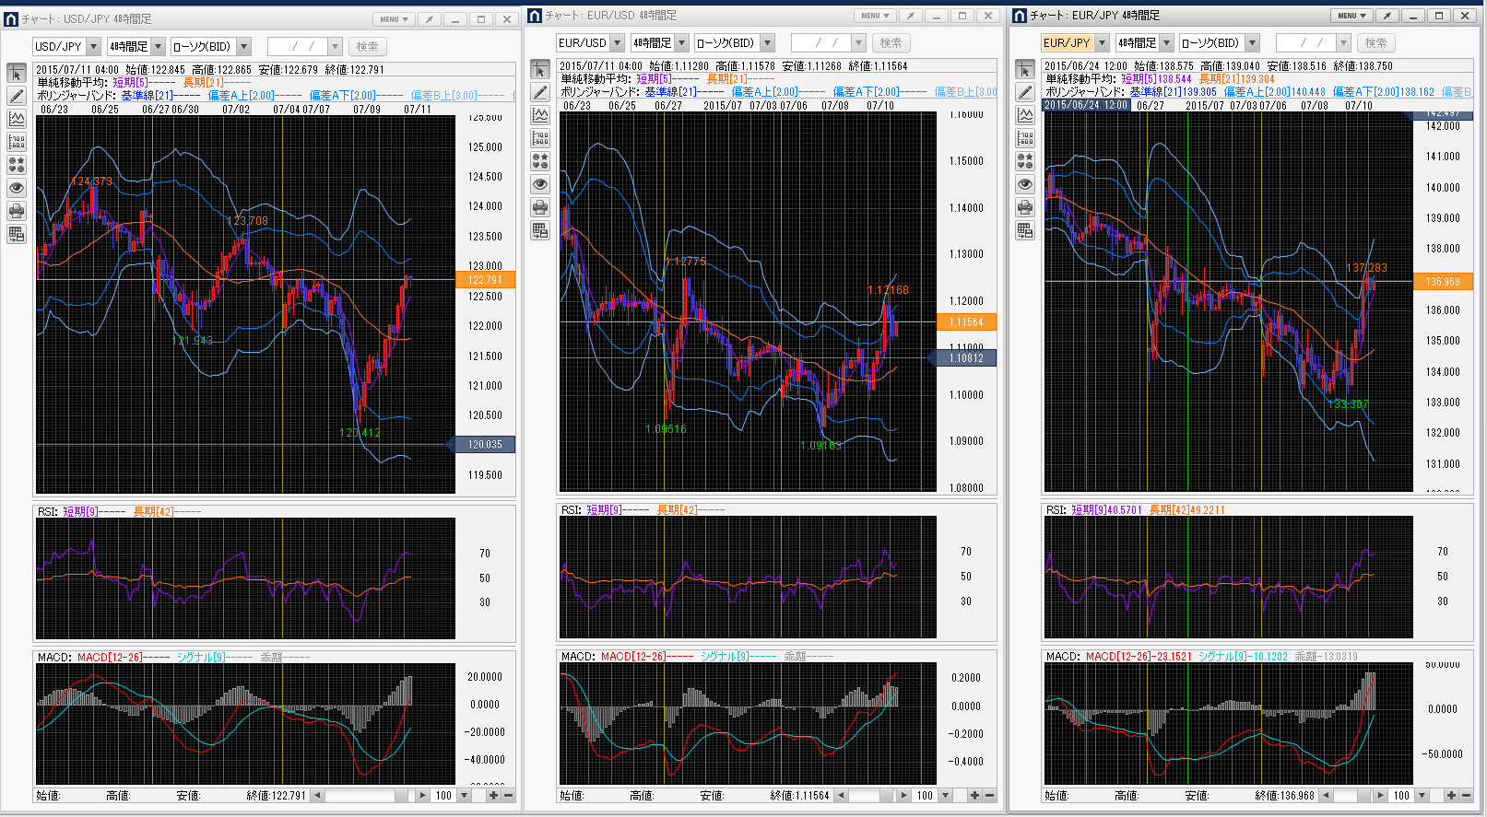Toggle eye visibility icon in EUR/USD chart
The image size is (1487, 817).
coord(540,184)
